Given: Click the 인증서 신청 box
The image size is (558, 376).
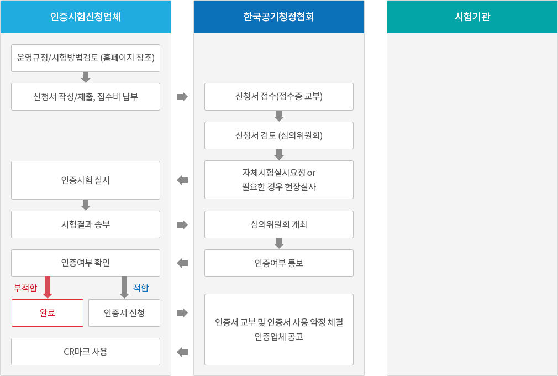Looking at the screenshot, I should tap(124, 313).
